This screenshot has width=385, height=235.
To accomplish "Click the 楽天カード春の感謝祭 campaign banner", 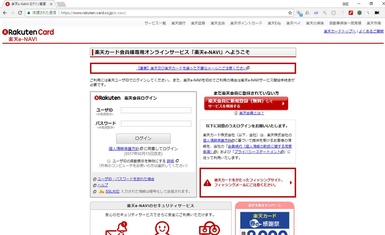I will click(265, 223).
